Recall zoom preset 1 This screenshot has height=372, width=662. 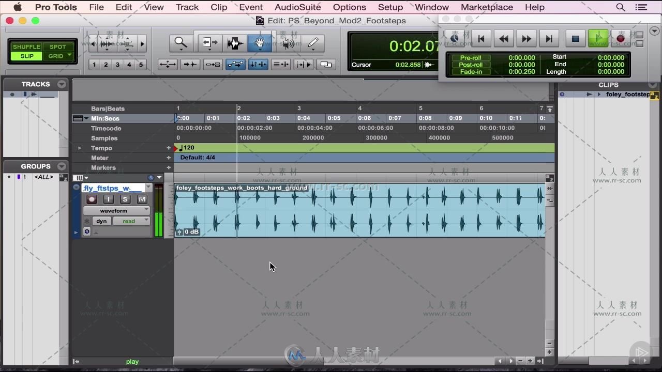94,65
